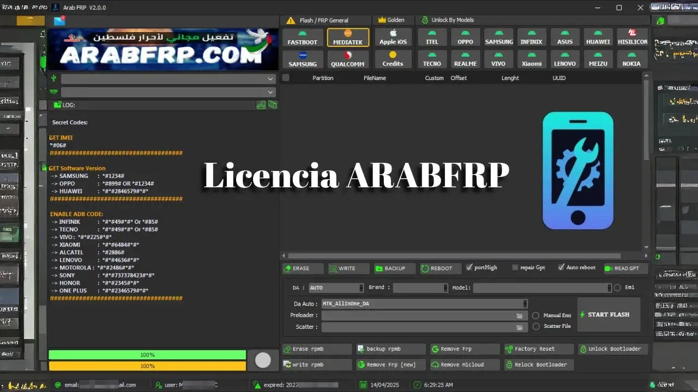This screenshot has width=698, height=392.
Task: Click the round gray stop button
Action: [x=263, y=360]
